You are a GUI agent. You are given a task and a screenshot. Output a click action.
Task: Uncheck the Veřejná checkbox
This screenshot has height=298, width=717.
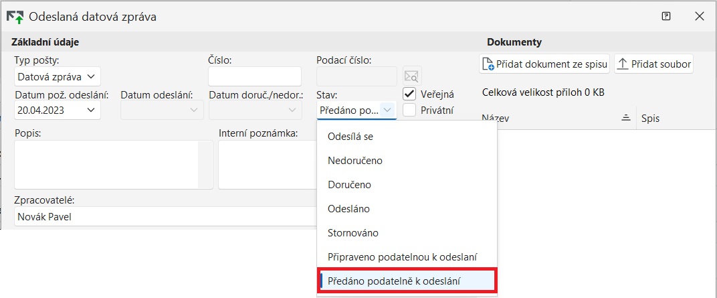(x=410, y=94)
